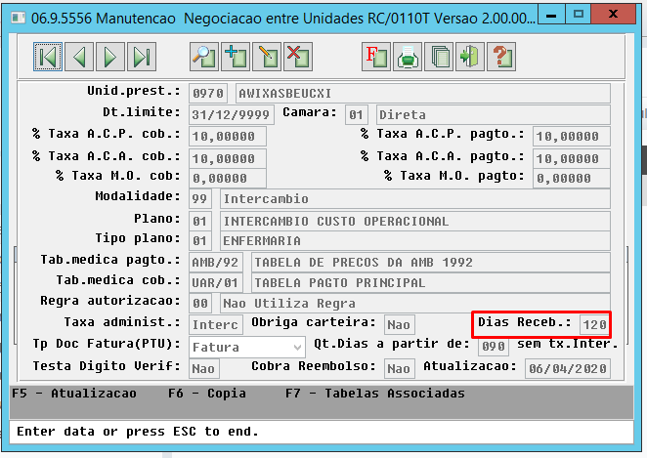
Task: Click the ENFERMARIA plan type text
Action: click(x=262, y=241)
